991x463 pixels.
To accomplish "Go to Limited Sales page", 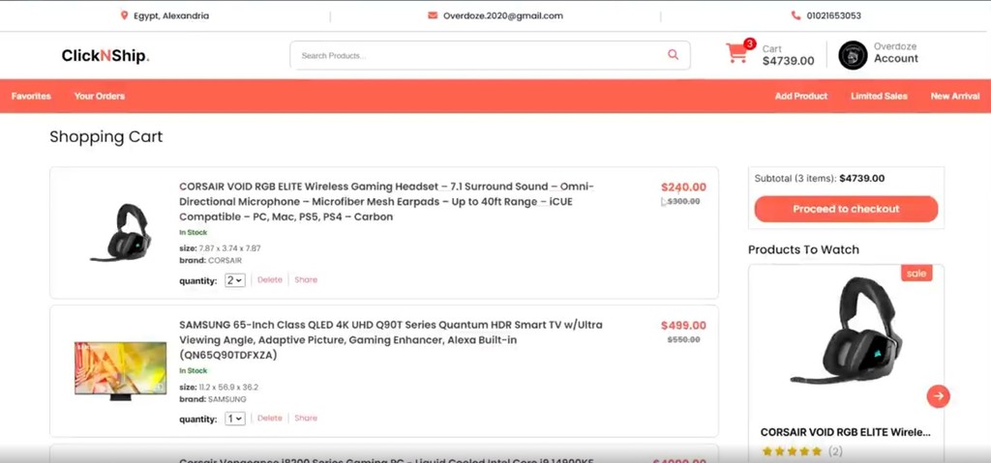I will [x=879, y=96].
